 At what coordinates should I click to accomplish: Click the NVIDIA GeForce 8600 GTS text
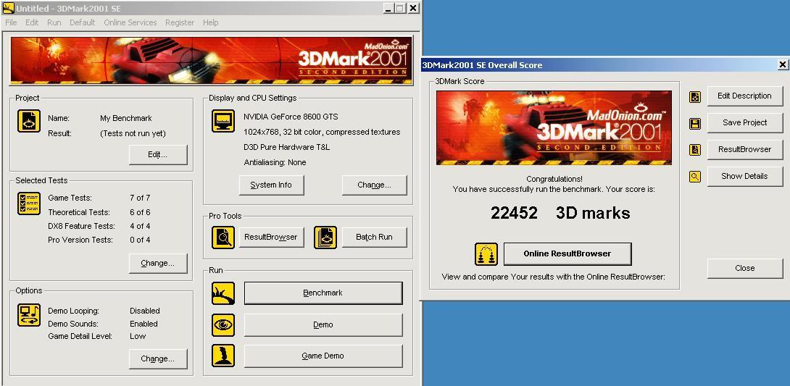[x=291, y=117]
